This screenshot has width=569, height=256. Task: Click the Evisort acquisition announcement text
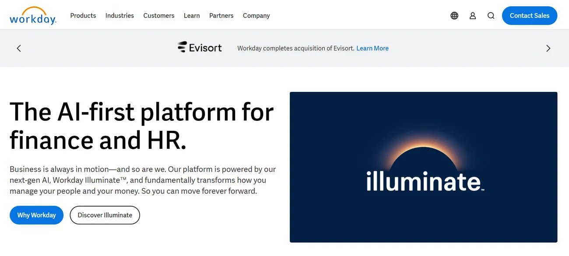tap(295, 49)
